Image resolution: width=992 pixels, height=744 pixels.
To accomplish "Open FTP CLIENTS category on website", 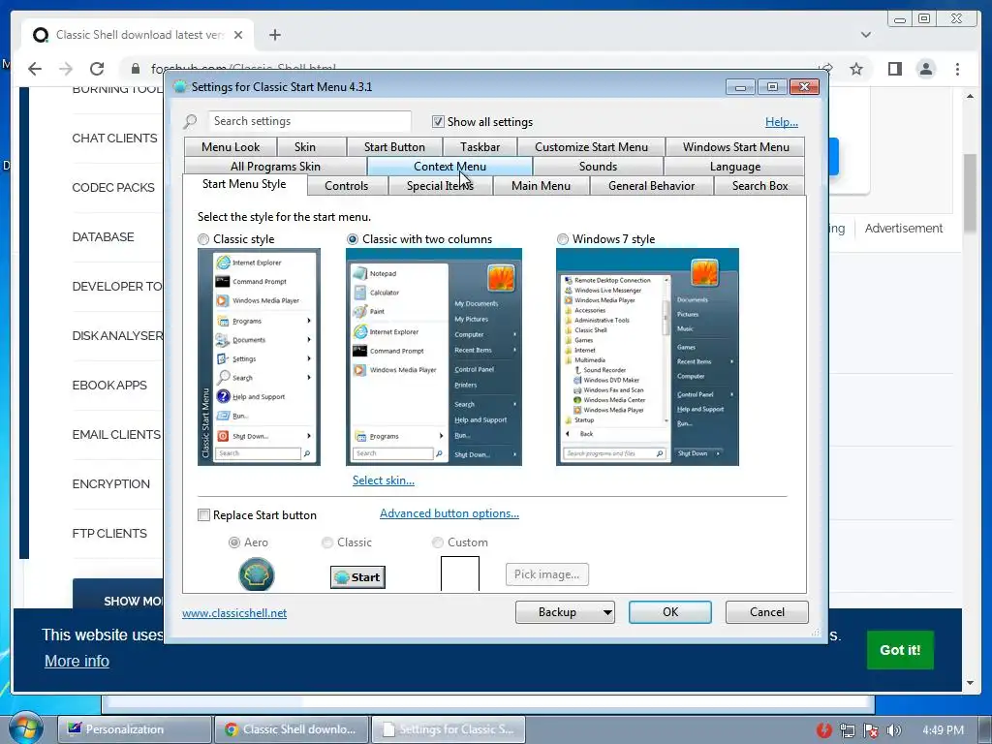I will click(109, 534).
